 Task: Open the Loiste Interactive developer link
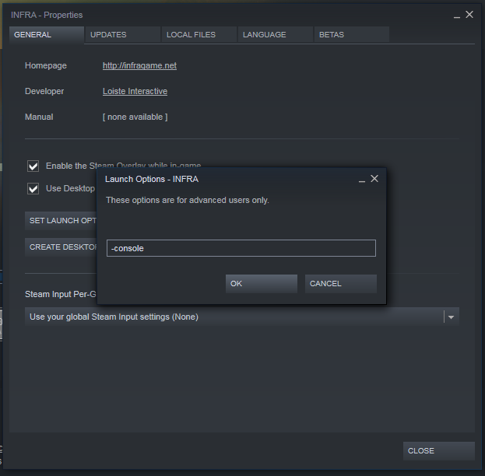pyautogui.click(x=135, y=91)
